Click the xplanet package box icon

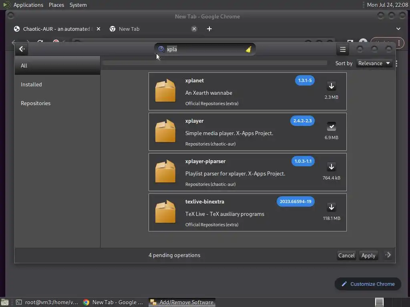point(165,91)
